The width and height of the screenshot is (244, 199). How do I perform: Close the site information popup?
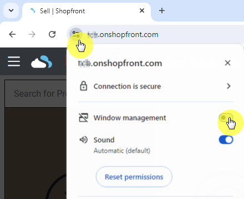pos(228,63)
